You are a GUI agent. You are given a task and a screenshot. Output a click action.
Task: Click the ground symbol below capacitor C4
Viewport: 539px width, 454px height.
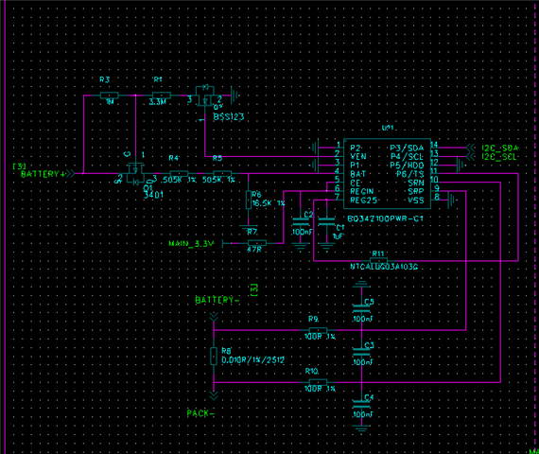pyautogui.click(x=361, y=429)
